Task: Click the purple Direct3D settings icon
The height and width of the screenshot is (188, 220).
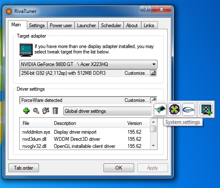Action: [174, 109]
